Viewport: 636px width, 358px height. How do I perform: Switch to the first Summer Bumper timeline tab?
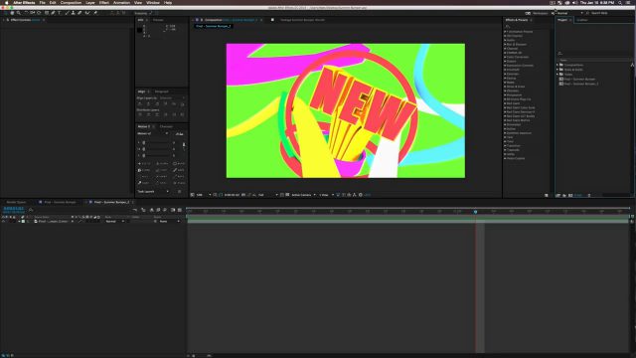(60, 202)
